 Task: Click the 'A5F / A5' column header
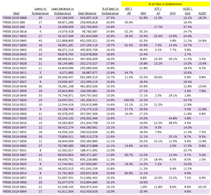pyautogui.click(x=129, y=11)
